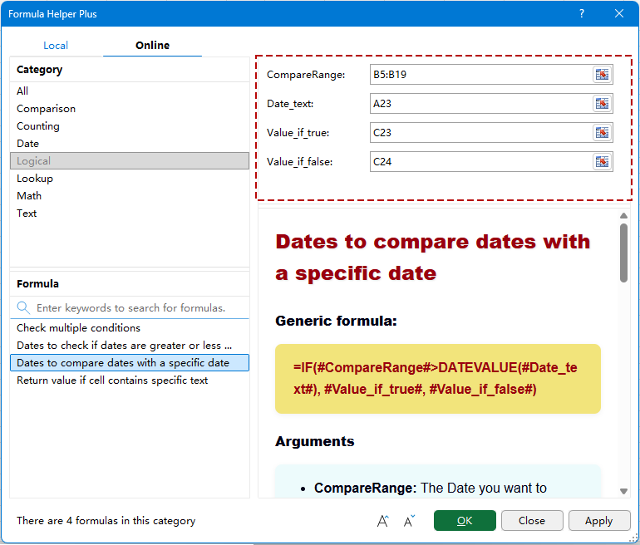Click range selector icon for Date_text

pos(602,104)
